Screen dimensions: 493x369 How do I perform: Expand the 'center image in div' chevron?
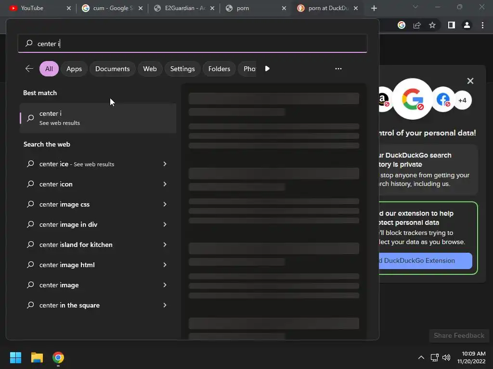[165, 224]
